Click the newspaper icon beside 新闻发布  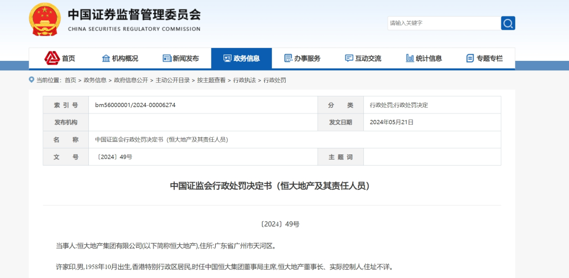pos(167,59)
